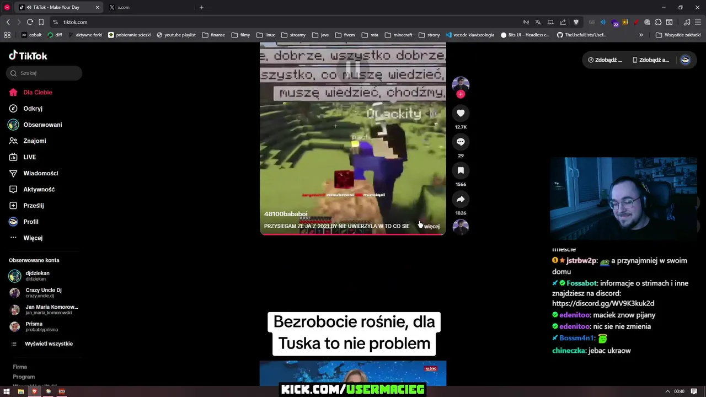Go to Dla Ciebie feed
This screenshot has height=397, width=706.
pos(38,92)
